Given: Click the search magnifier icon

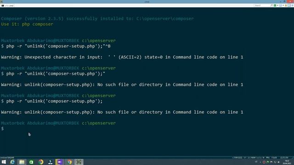Looking at the screenshot, I should point(271,5).
